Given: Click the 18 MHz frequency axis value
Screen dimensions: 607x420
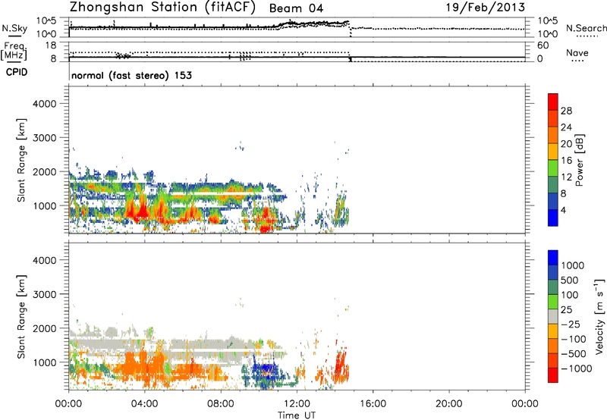Looking at the screenshot, I should pyautogui.click(x=50, y=45).
